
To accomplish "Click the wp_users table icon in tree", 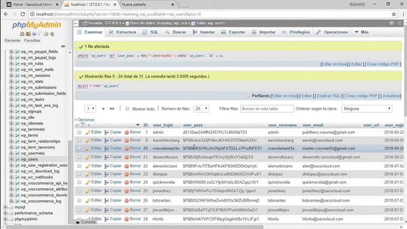I will tap(17, 160).
